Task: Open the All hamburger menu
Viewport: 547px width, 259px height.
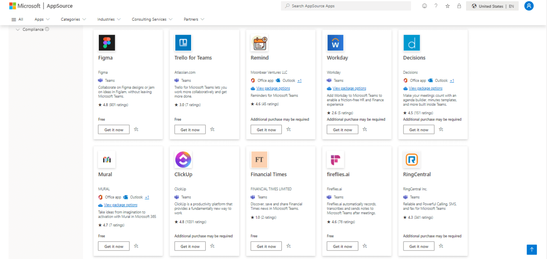Action: (17, 19)
